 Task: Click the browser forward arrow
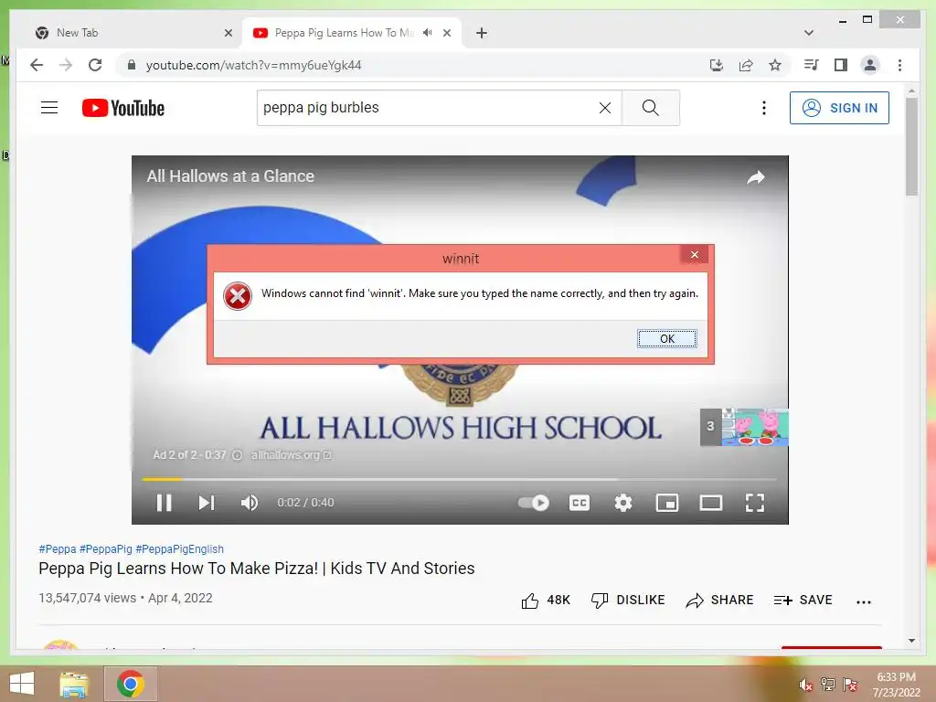(x=66, y=65)
